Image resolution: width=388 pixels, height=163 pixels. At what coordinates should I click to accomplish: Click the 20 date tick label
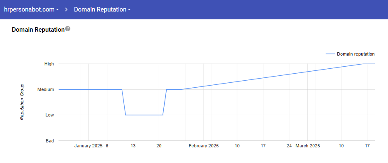pos(159,146)
